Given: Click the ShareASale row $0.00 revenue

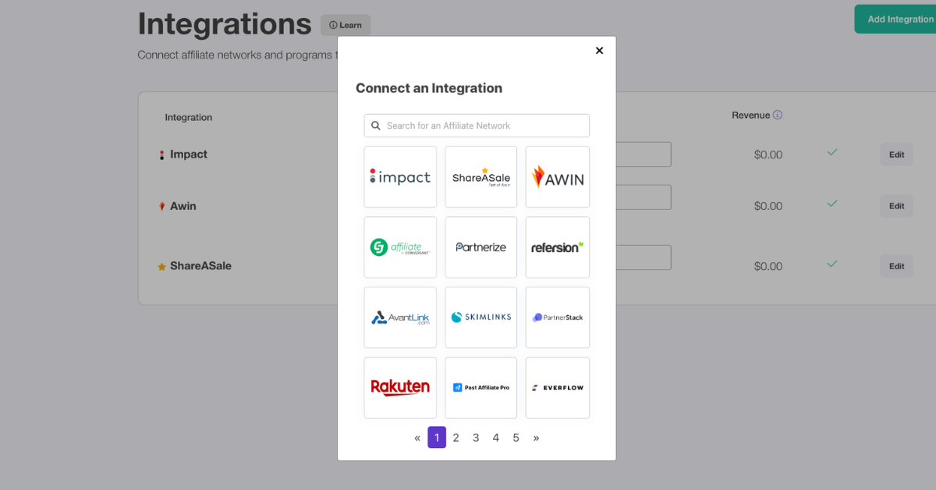Looking at the screenshot, I should coord(768,267).
